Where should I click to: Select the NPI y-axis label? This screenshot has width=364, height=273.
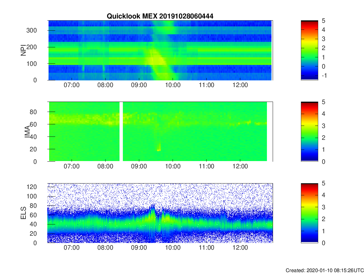(x=23, y=50)
